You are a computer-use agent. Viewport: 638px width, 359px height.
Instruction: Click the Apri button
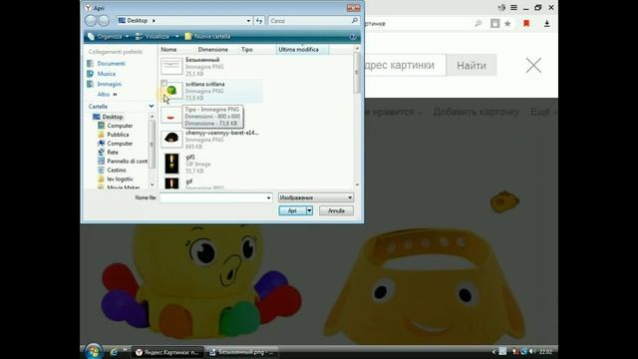[x=292, y=210]
